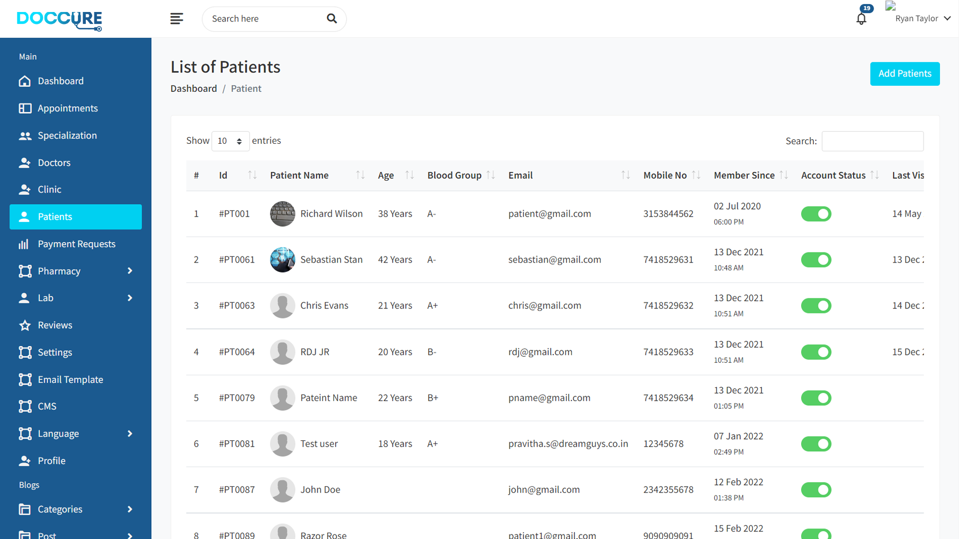959x539 pixels.
Task: Sort by Patient Name arrows
Action: coord(360,175)
